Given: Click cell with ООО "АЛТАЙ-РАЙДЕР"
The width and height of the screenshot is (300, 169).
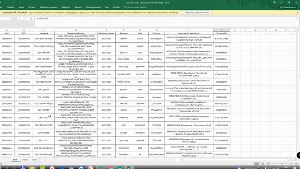Looking at the screenshot, I should pos(44,103).
